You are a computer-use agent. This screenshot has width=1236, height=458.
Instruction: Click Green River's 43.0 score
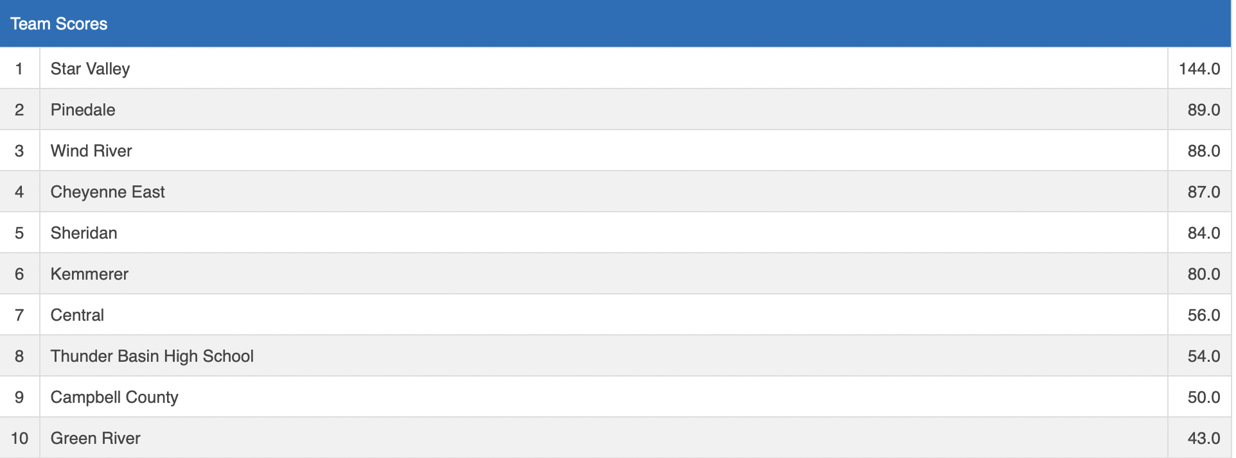[1203, 438]
